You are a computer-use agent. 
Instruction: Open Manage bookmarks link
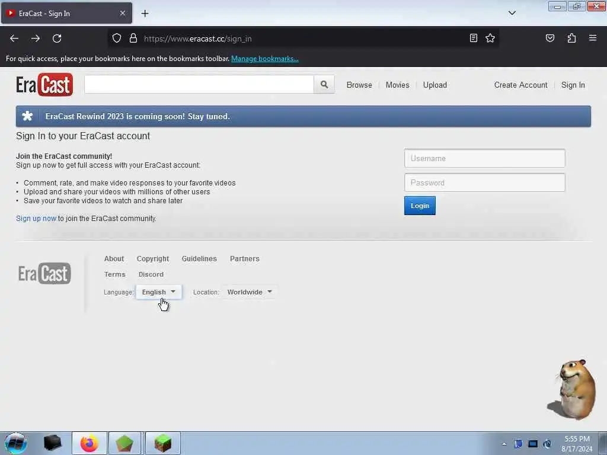tap(265, 59)
